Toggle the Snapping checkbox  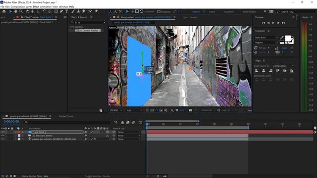pyautogui.click(x=158, y=12)
